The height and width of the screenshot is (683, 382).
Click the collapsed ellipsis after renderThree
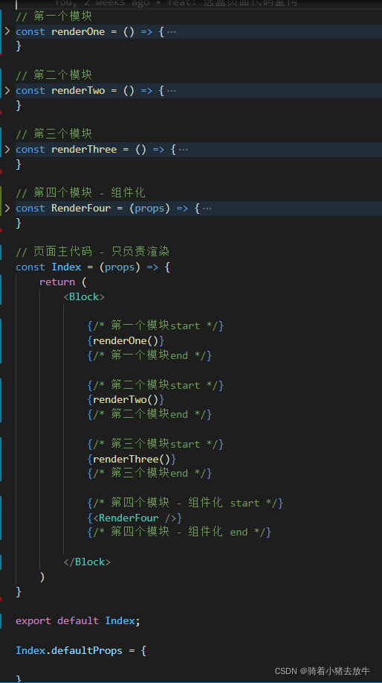[184, 150]
